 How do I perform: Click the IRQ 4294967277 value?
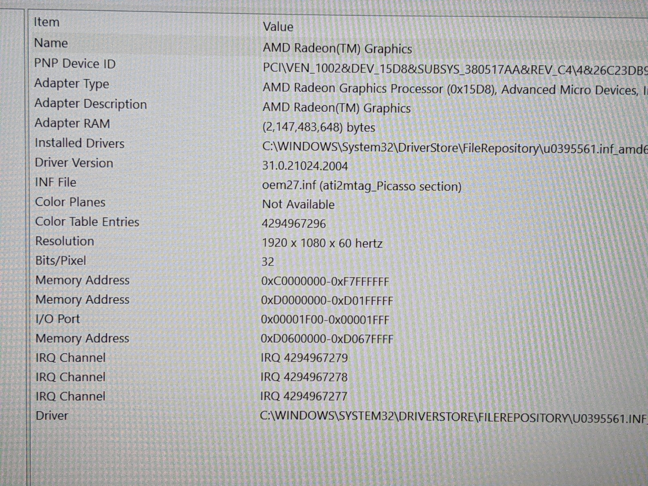304,396
